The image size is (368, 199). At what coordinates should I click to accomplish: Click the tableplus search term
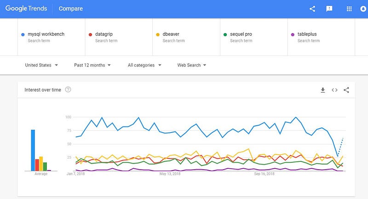(307, 34)
